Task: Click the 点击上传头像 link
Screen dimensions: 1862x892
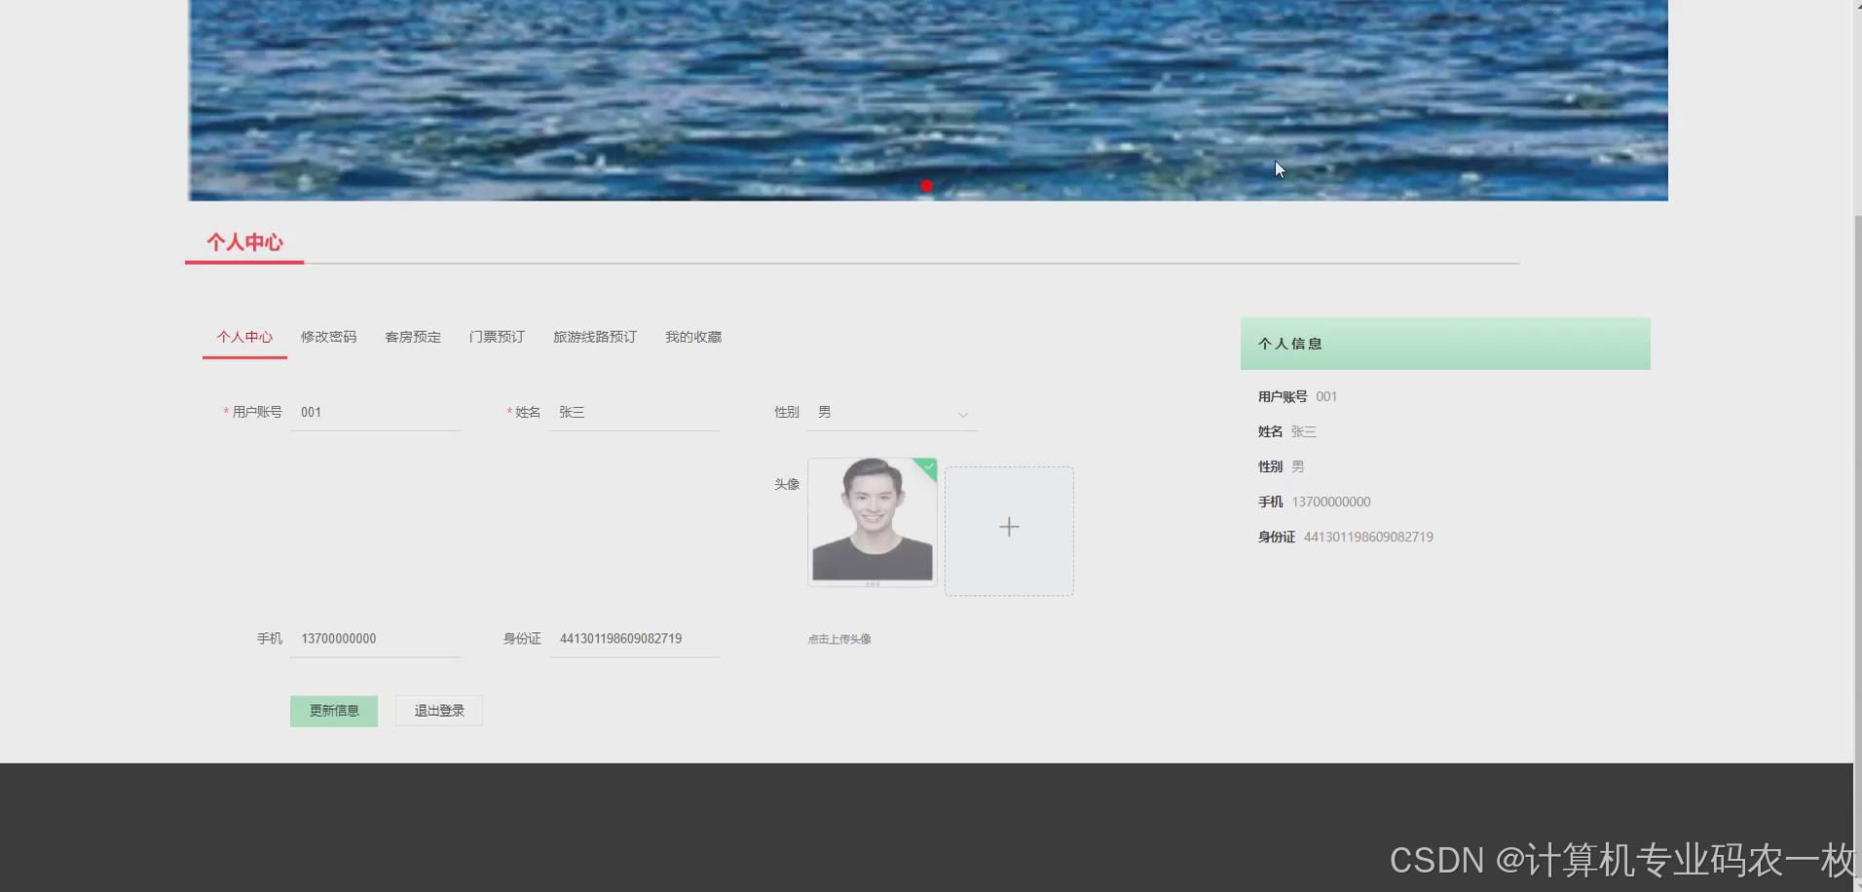Action: [838, 639]
